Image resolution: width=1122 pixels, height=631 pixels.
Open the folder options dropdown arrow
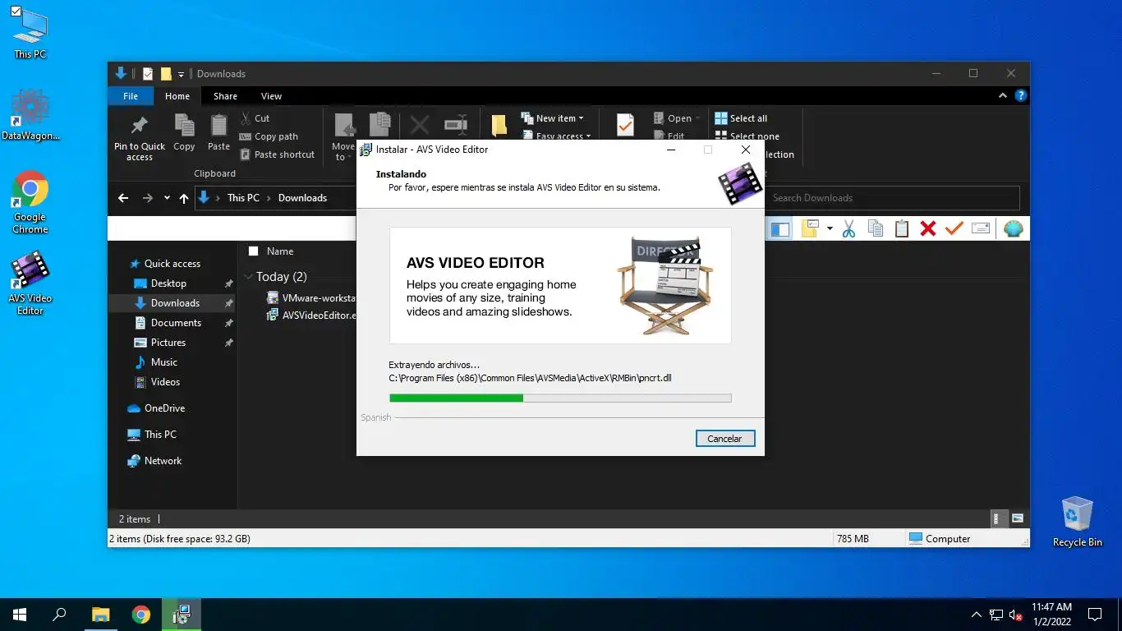(x=830, y=229)
